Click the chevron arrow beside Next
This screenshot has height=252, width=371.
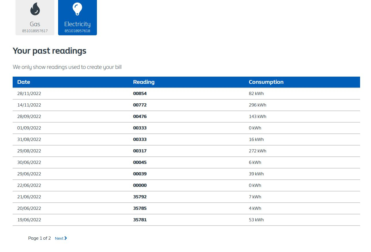[x=66, y=238]
